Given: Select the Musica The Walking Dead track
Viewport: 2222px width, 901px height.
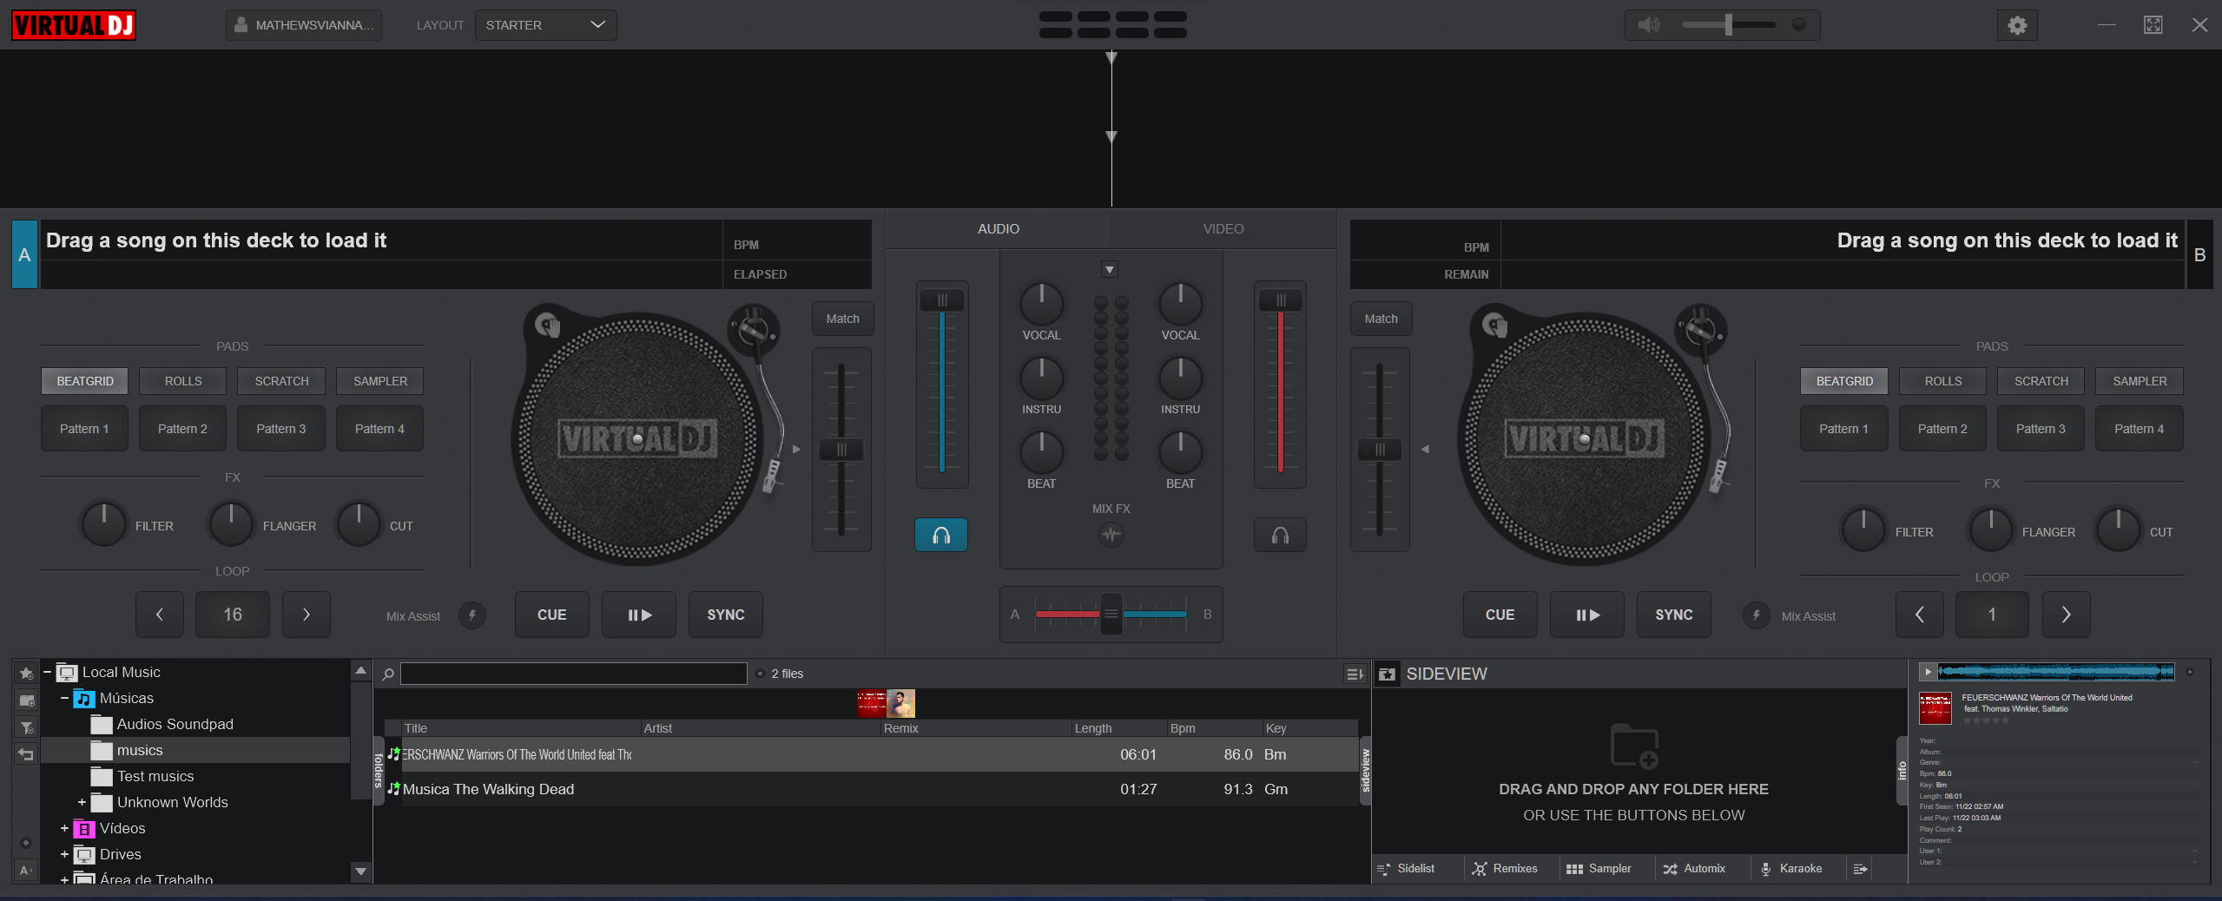Looking at the screenshot, I should [x=872, y=789].
